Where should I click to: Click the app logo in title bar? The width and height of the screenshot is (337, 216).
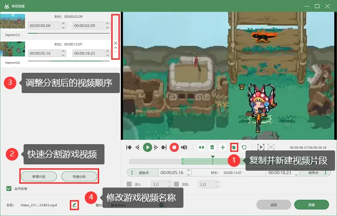point(7,6)
